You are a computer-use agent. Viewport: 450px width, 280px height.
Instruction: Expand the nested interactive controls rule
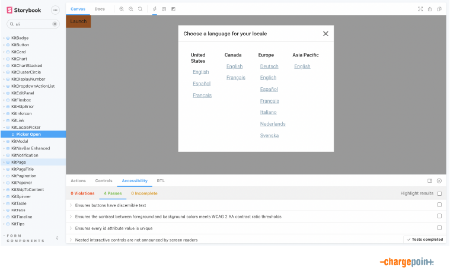point(71,240)
